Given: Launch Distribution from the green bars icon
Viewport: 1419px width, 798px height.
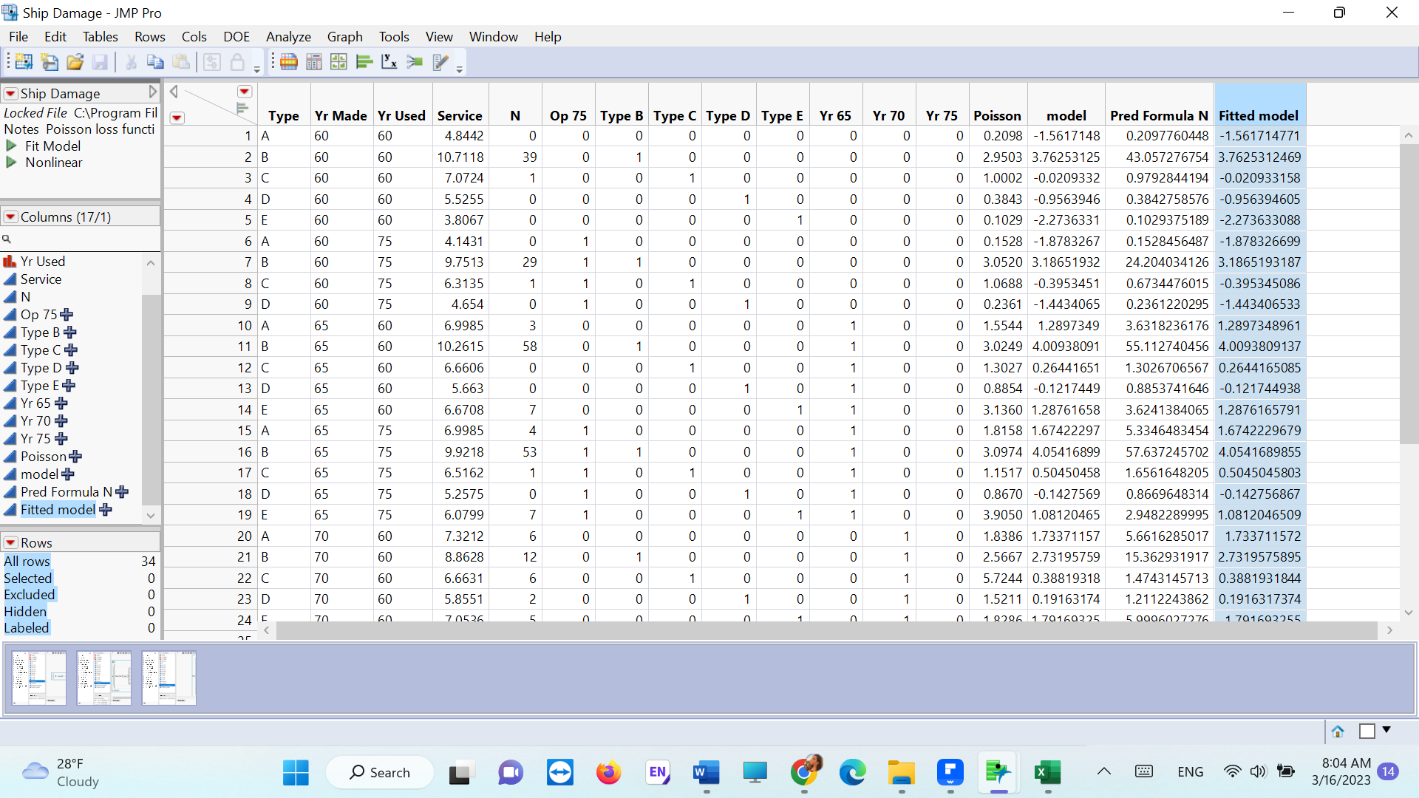Looking at the screenshot, I should (x=364, y=62).
